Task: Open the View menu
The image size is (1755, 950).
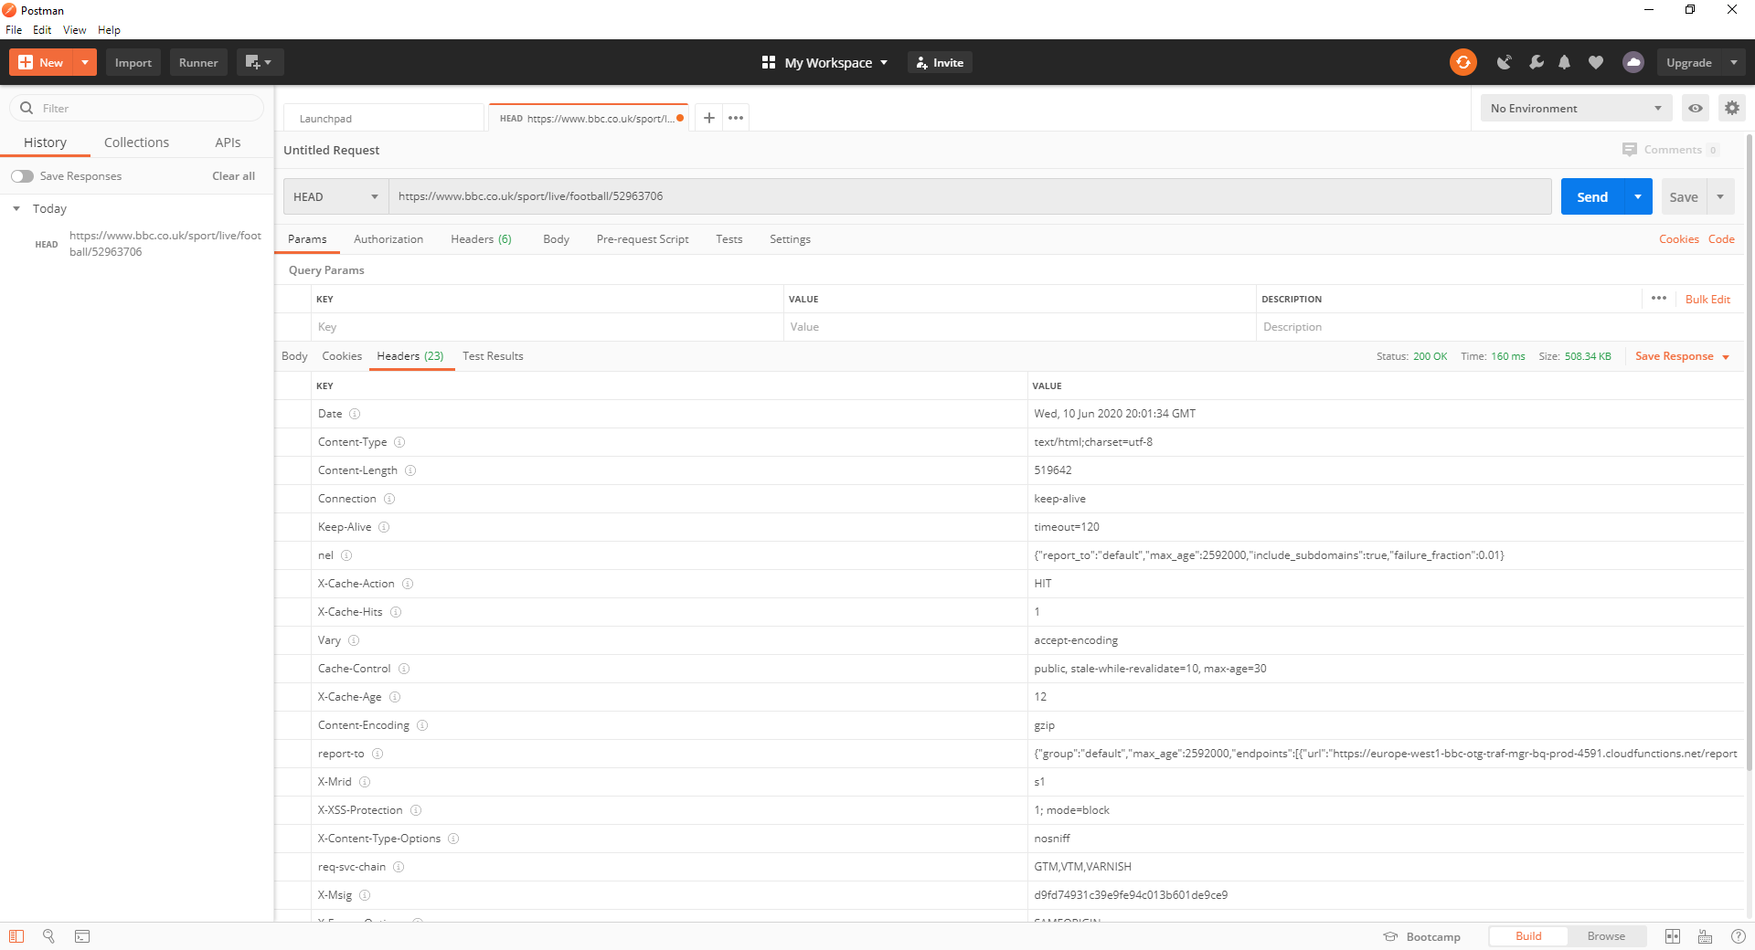Action: point(75,30)
